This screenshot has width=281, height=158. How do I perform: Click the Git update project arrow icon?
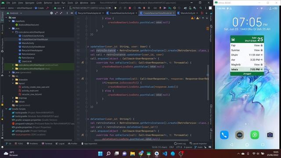coord(160,8)
